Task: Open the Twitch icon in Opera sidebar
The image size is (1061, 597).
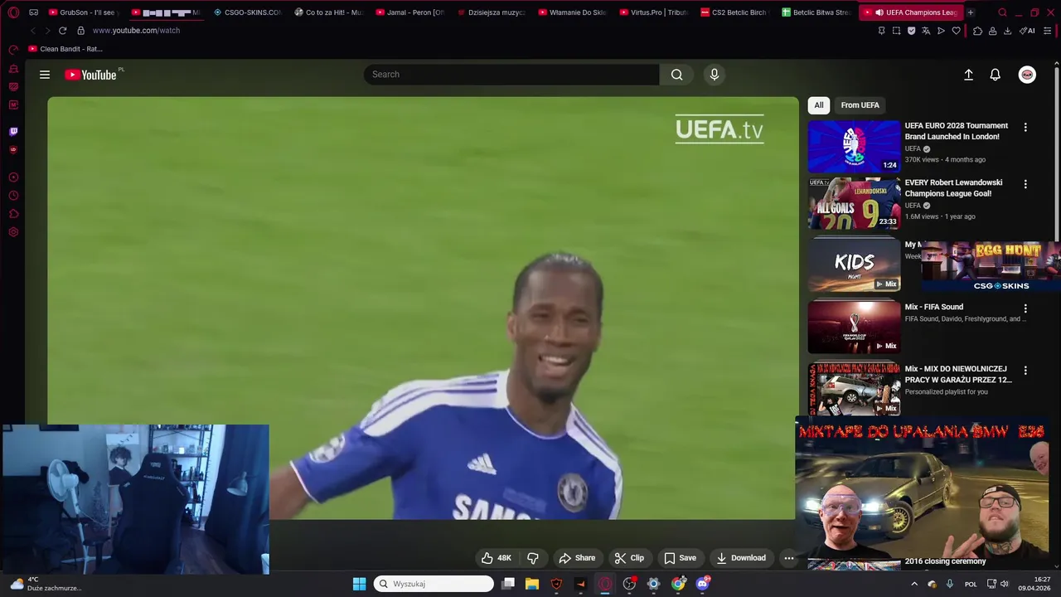Action: point(13,131)
